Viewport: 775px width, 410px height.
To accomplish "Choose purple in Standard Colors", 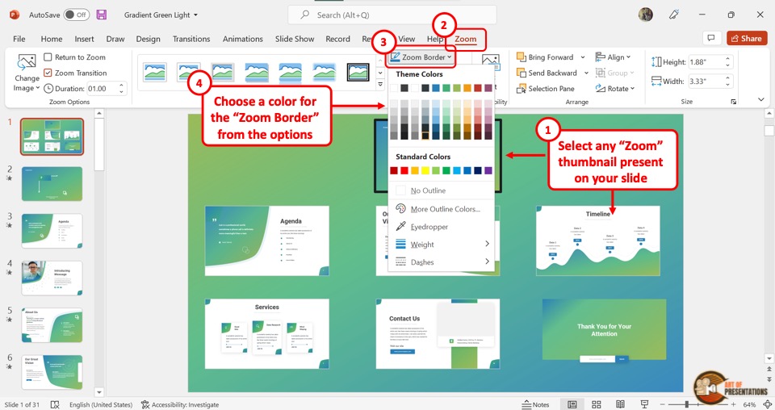I will point(488,171).
